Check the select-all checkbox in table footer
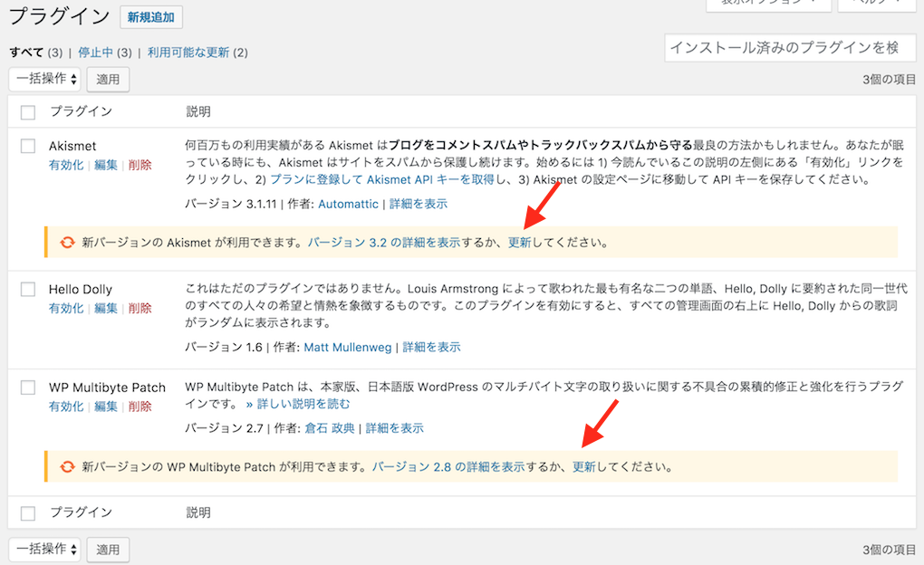 pos(28,513)
